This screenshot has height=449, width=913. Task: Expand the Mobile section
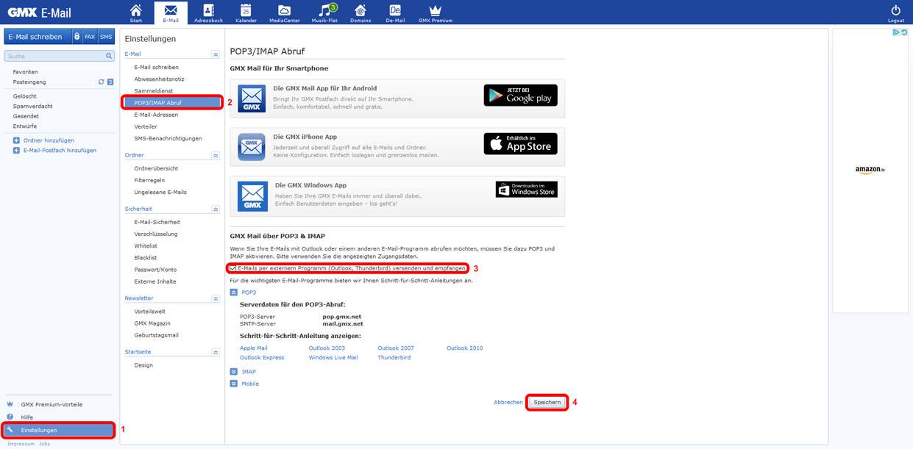[234, 384]
